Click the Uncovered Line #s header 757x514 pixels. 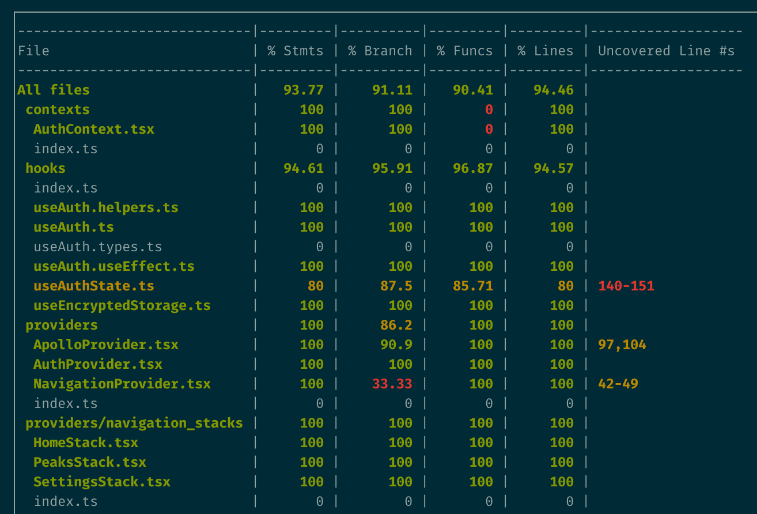666,51
